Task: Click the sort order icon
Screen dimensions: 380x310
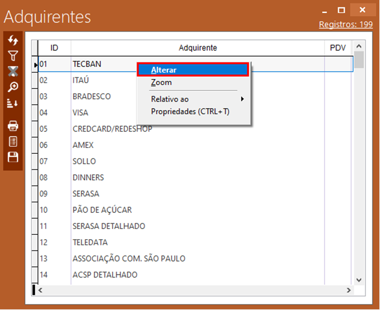Action: [13, 103]
